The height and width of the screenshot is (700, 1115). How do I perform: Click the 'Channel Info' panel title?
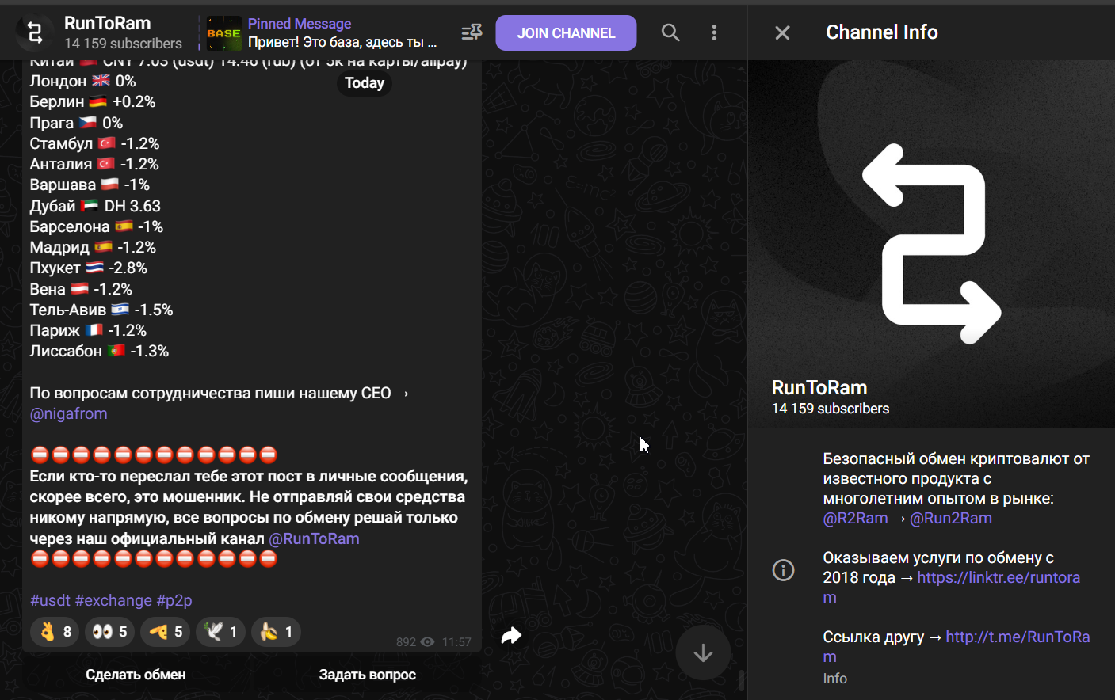pyautogui.click(x=882, y=32)
